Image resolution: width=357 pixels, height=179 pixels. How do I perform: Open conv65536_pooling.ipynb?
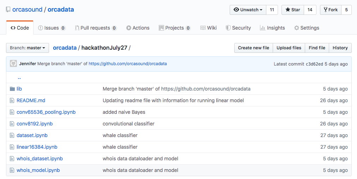click(46, 112)
